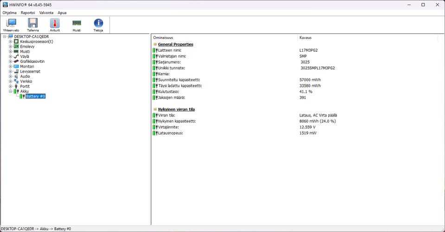Click the Audio speaker icon in tree
Viewport: 445px width, 232px height.
(x=16, y=76)
